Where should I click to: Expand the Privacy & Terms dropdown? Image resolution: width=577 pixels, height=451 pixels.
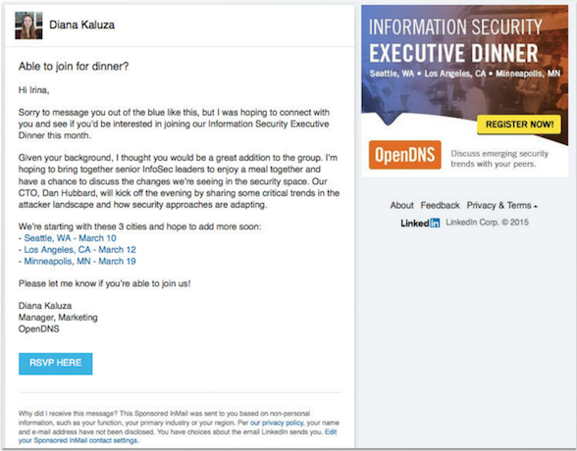point(502,206)
